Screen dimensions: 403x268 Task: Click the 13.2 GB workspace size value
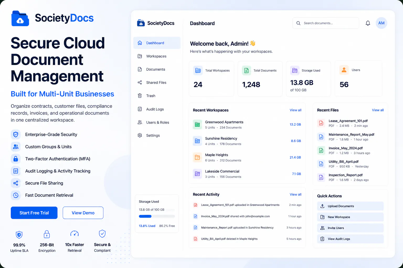295,125
